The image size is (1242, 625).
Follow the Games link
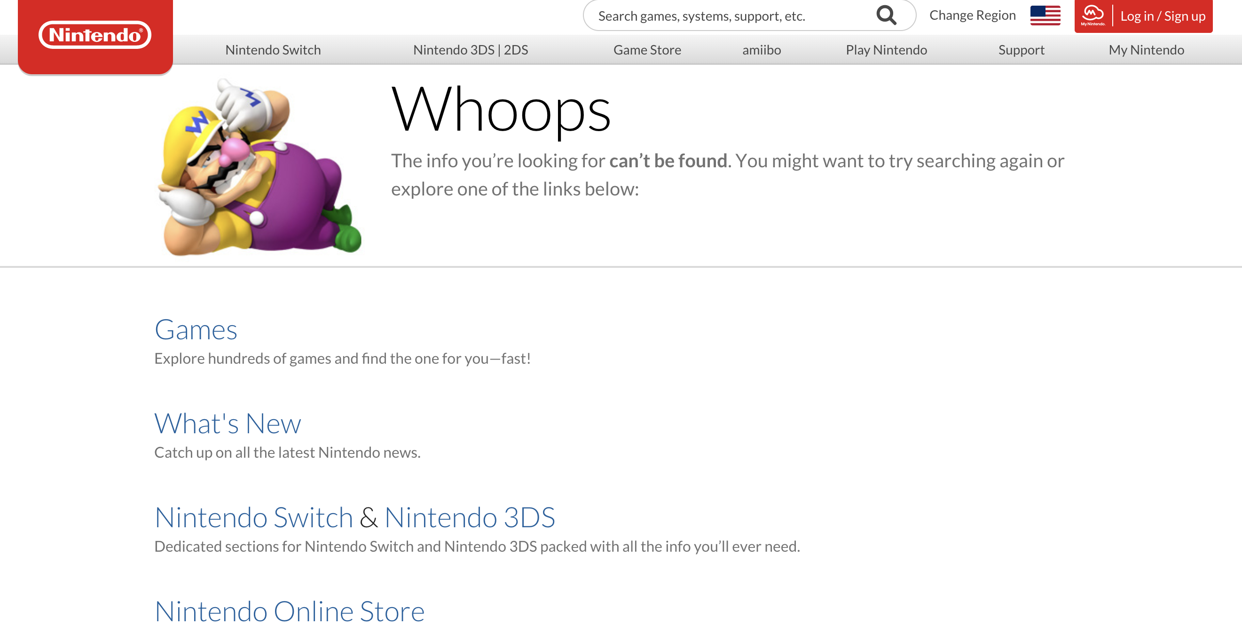tap(196, 330)
